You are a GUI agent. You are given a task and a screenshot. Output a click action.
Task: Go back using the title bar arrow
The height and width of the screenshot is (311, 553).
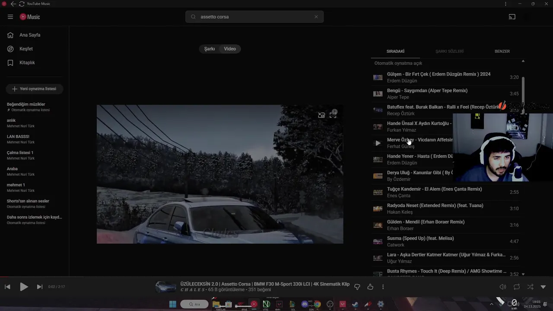(13, 4)
